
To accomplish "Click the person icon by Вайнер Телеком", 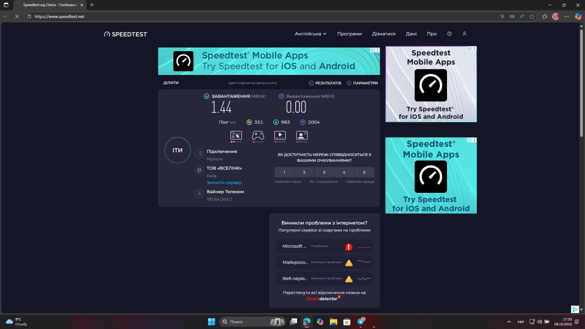I will click(199, 194).
